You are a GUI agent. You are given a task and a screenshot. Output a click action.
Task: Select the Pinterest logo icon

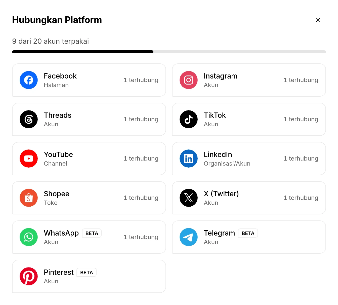tap(29, 276)
